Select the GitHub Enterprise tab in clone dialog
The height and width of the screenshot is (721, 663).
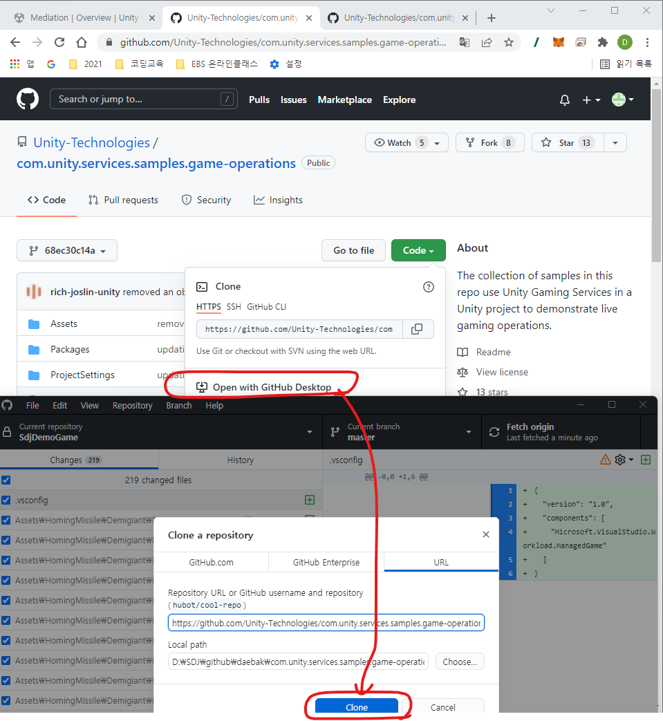click(x=326, y=563)
